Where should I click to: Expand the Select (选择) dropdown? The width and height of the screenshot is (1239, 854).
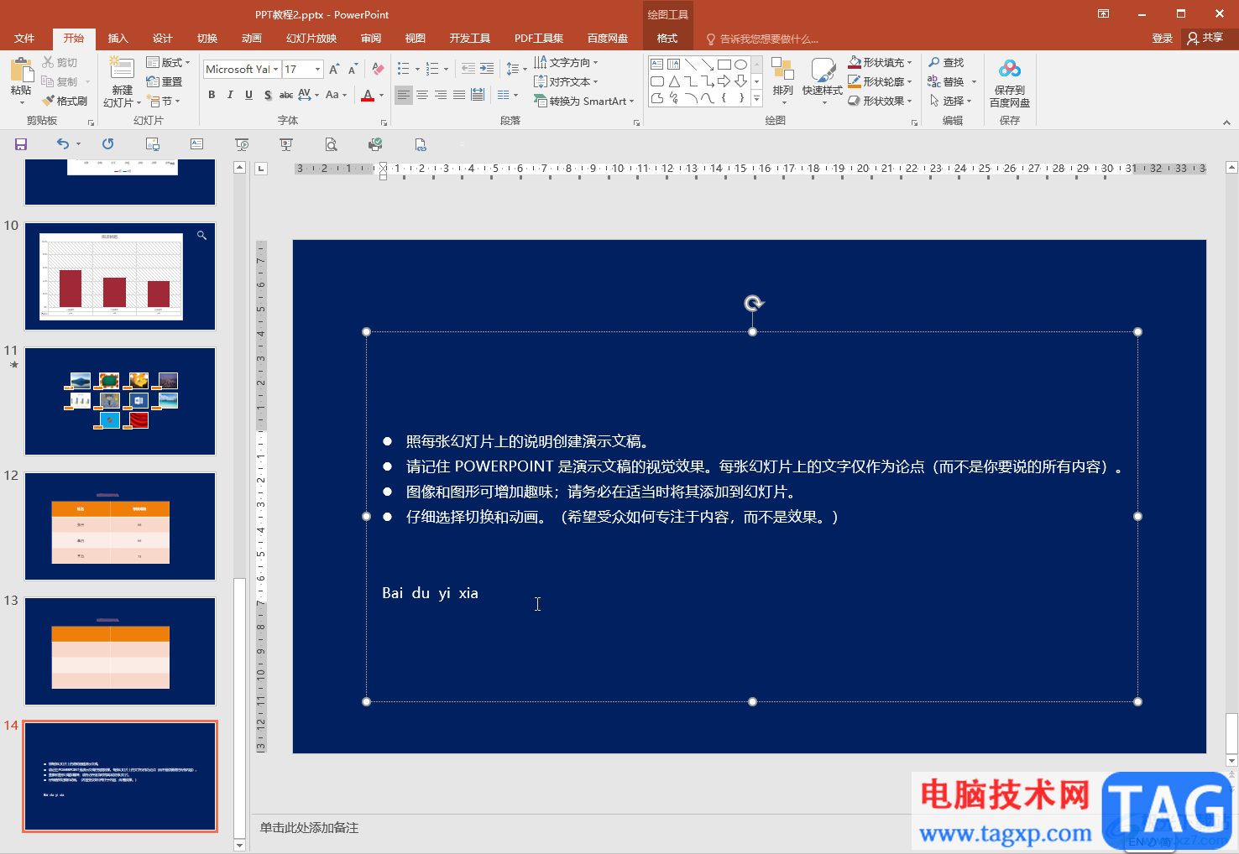(x=969, y=101)
